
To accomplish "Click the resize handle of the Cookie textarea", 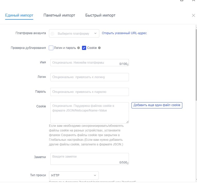I will (127, 122).
